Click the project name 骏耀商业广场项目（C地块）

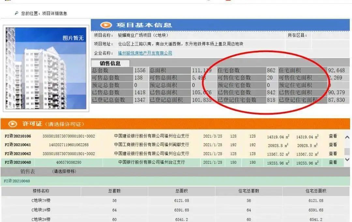pos(143,35)
